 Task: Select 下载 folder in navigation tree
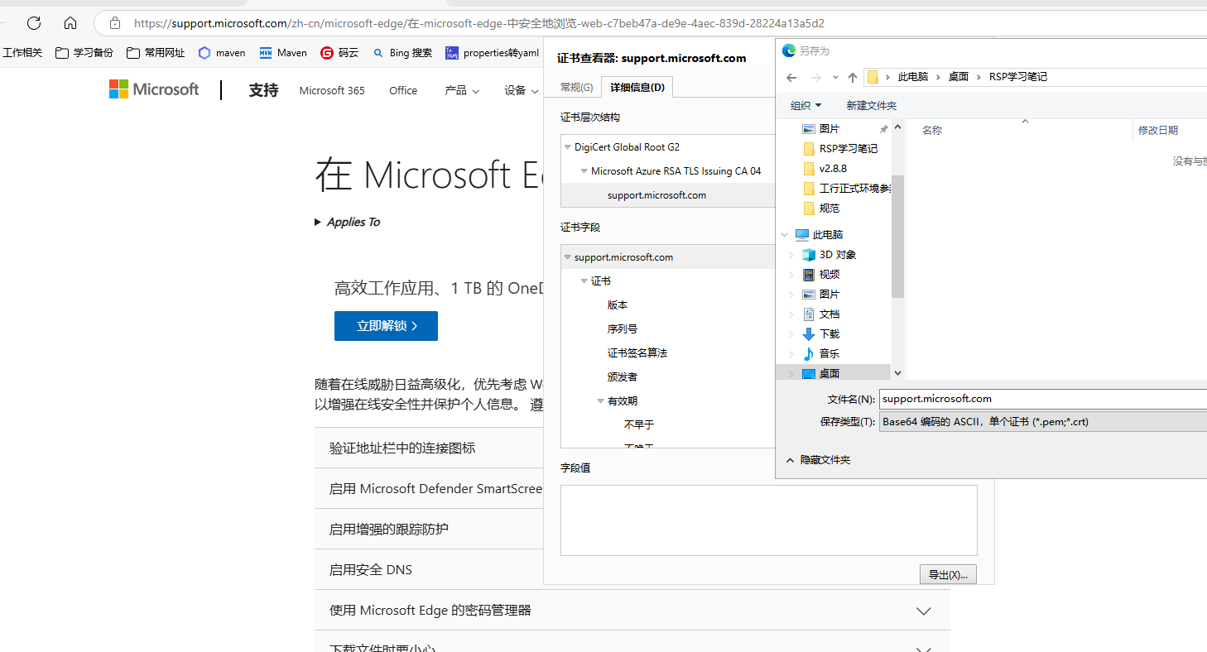pyautogui.click(x=829, y=334)
